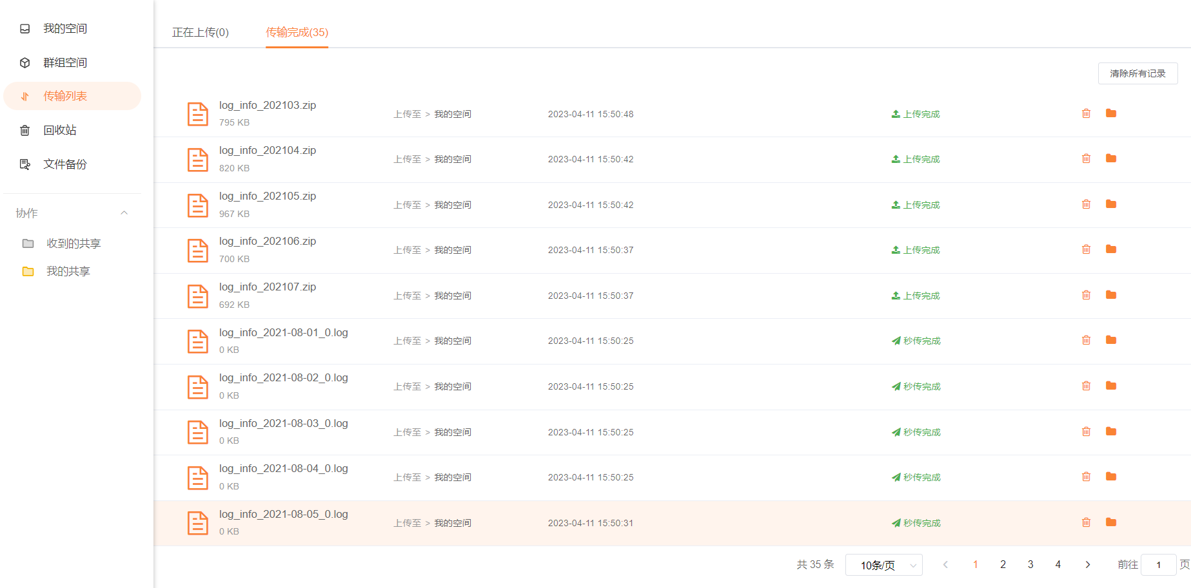1191x588 pixels.
Task: Click the page jump input field
Action: point(1158,565)
